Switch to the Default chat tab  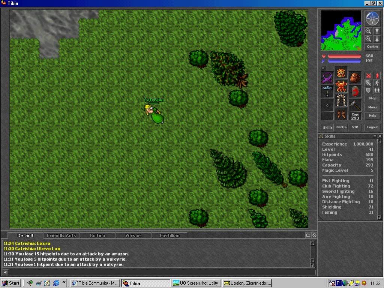[25, 235]
